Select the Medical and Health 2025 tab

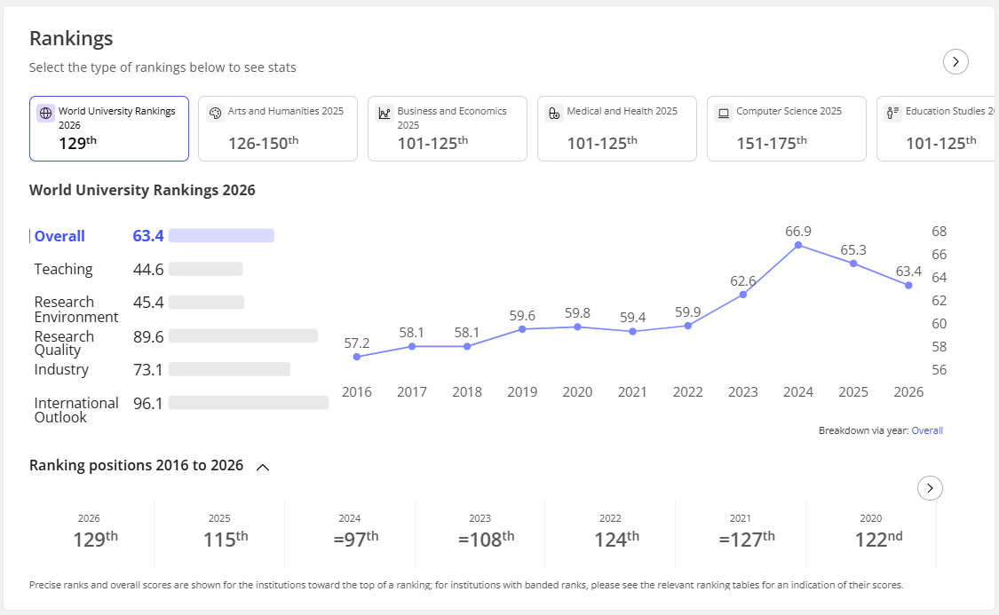click(x=617, y=129)
